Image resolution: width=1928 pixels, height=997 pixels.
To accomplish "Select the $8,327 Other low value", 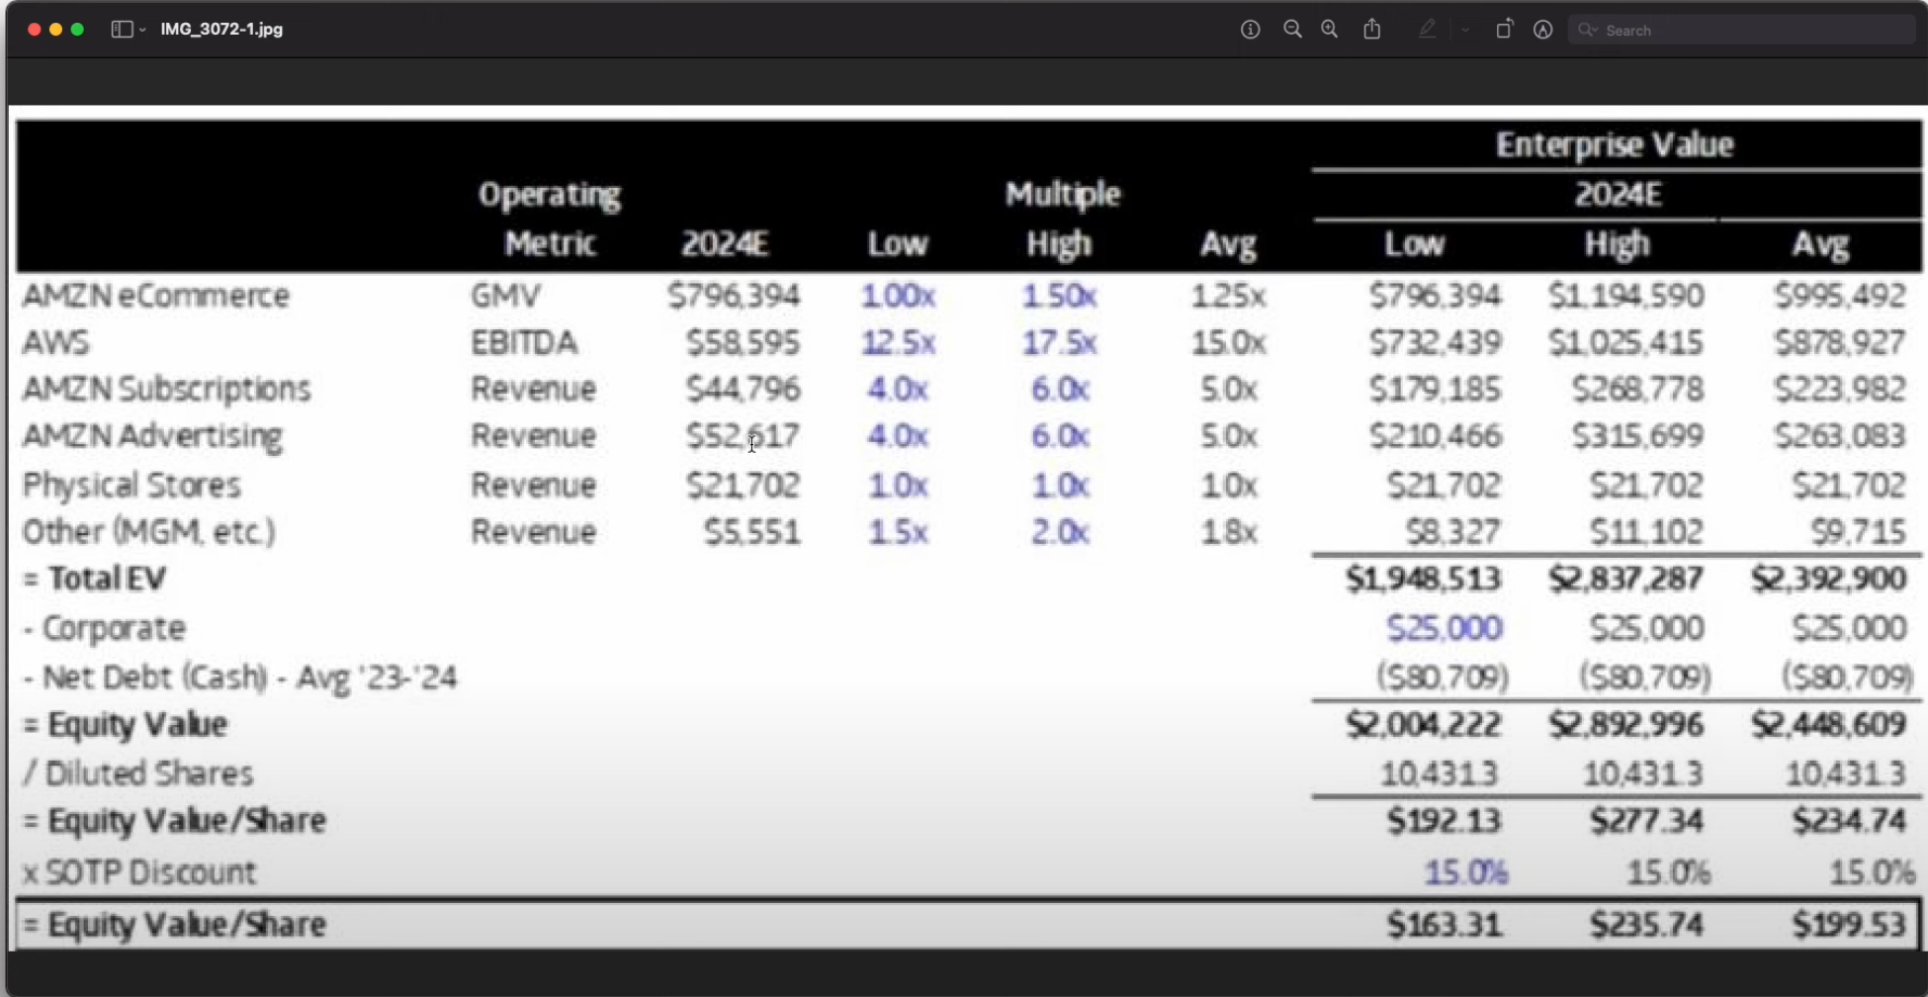I will tap(1453, 532).
